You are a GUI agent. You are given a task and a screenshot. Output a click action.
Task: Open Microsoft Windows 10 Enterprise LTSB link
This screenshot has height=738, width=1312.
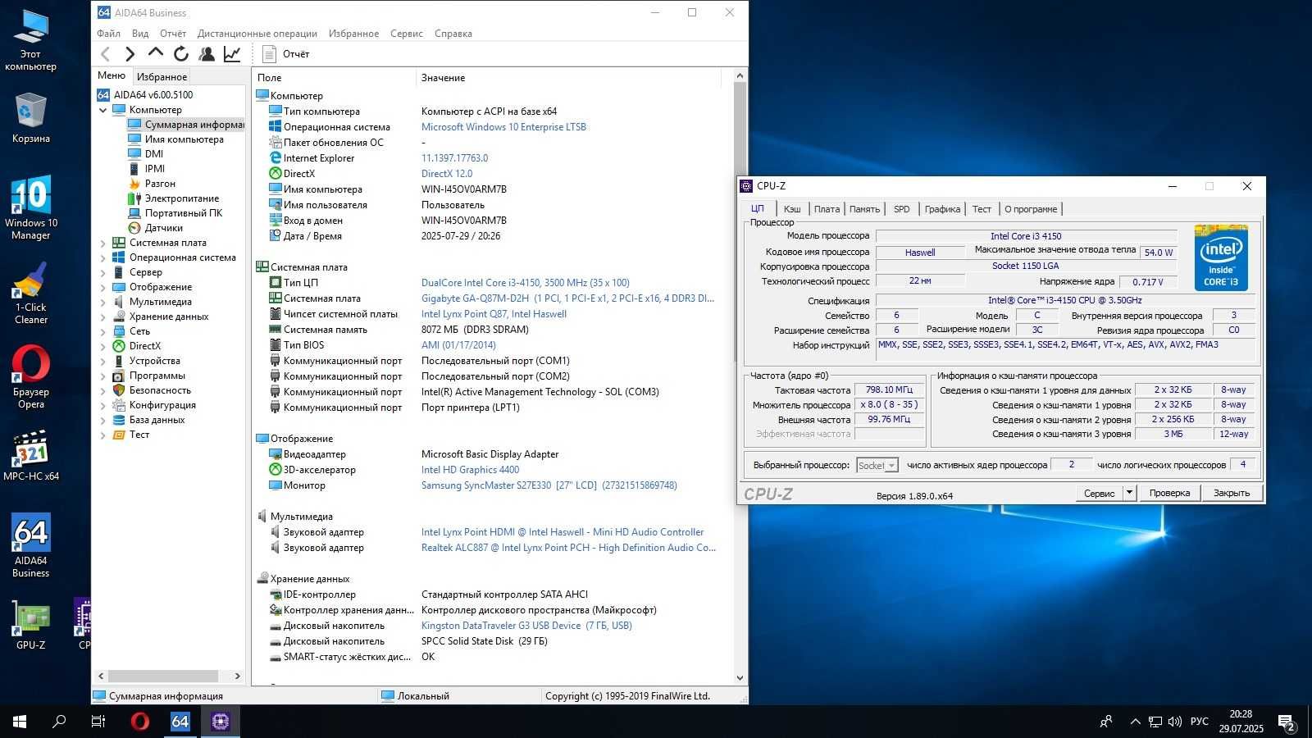(x=503, y=127)
